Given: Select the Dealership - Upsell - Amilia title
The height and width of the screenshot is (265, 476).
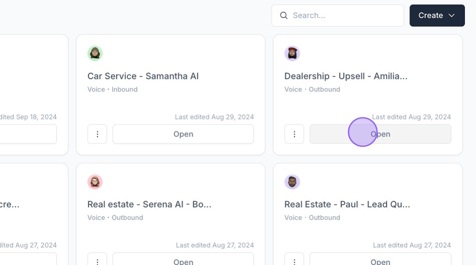Looking at the screenshot, I should click(346, 76).
